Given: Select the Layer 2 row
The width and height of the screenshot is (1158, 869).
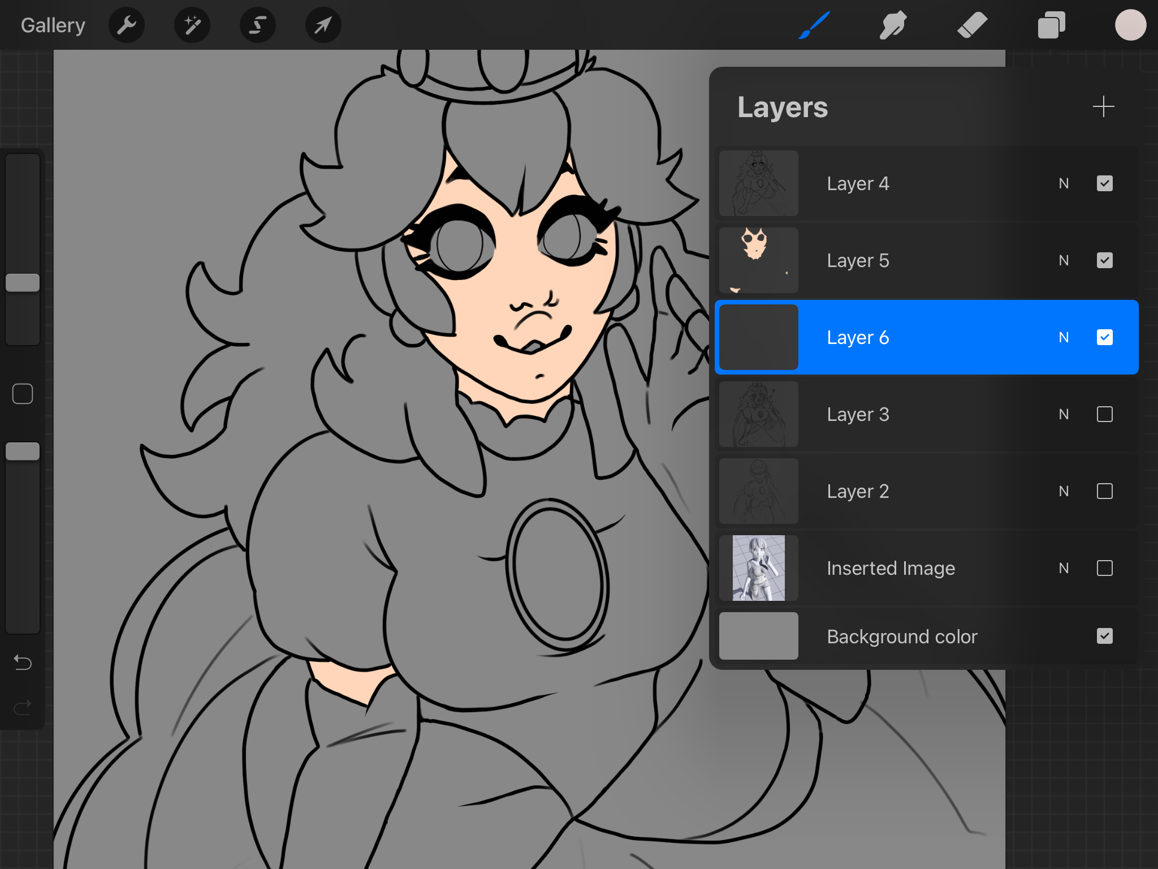Looking at the screenshot, I should 927,491.
